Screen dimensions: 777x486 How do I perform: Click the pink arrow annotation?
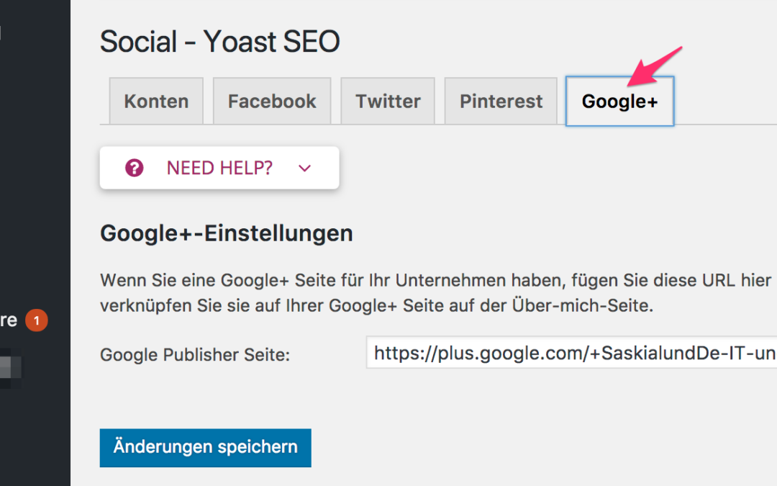[x=655, y=66]
